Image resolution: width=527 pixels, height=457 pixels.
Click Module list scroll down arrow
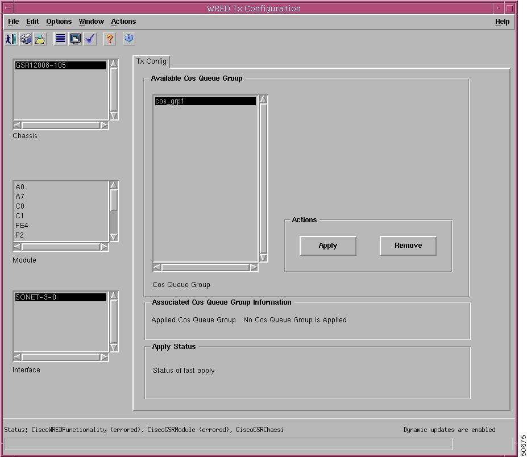click(x=114, y=237)
